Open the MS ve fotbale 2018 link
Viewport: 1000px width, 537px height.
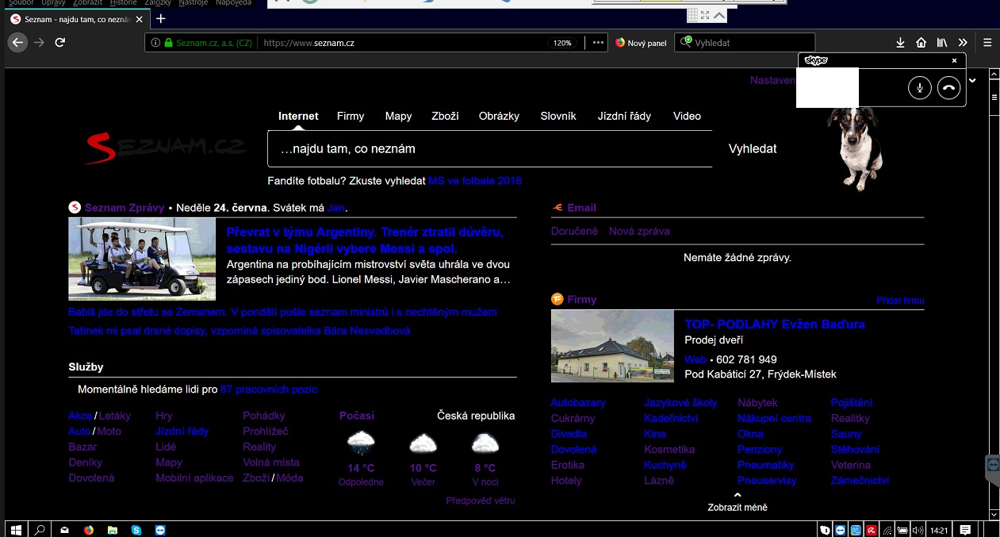pos(475,181)
